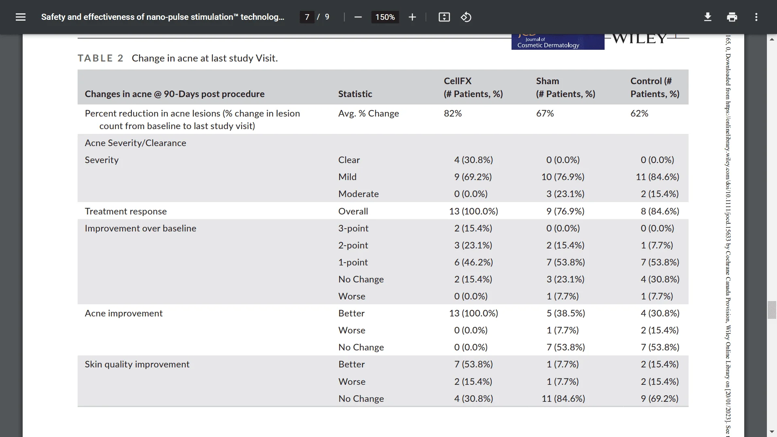Click the 'TABLE 2' caption label
Image resolution: width=777 pixels, height=437 pixels.
[x=100, y=58]
